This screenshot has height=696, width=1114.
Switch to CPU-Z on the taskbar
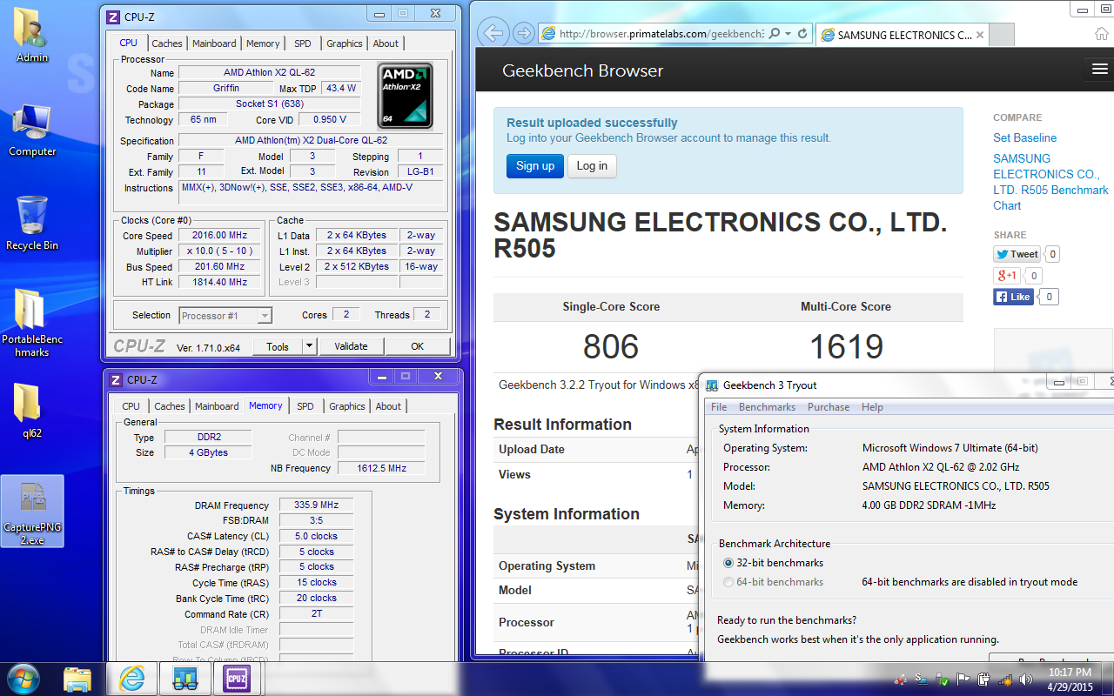point(237,679)
